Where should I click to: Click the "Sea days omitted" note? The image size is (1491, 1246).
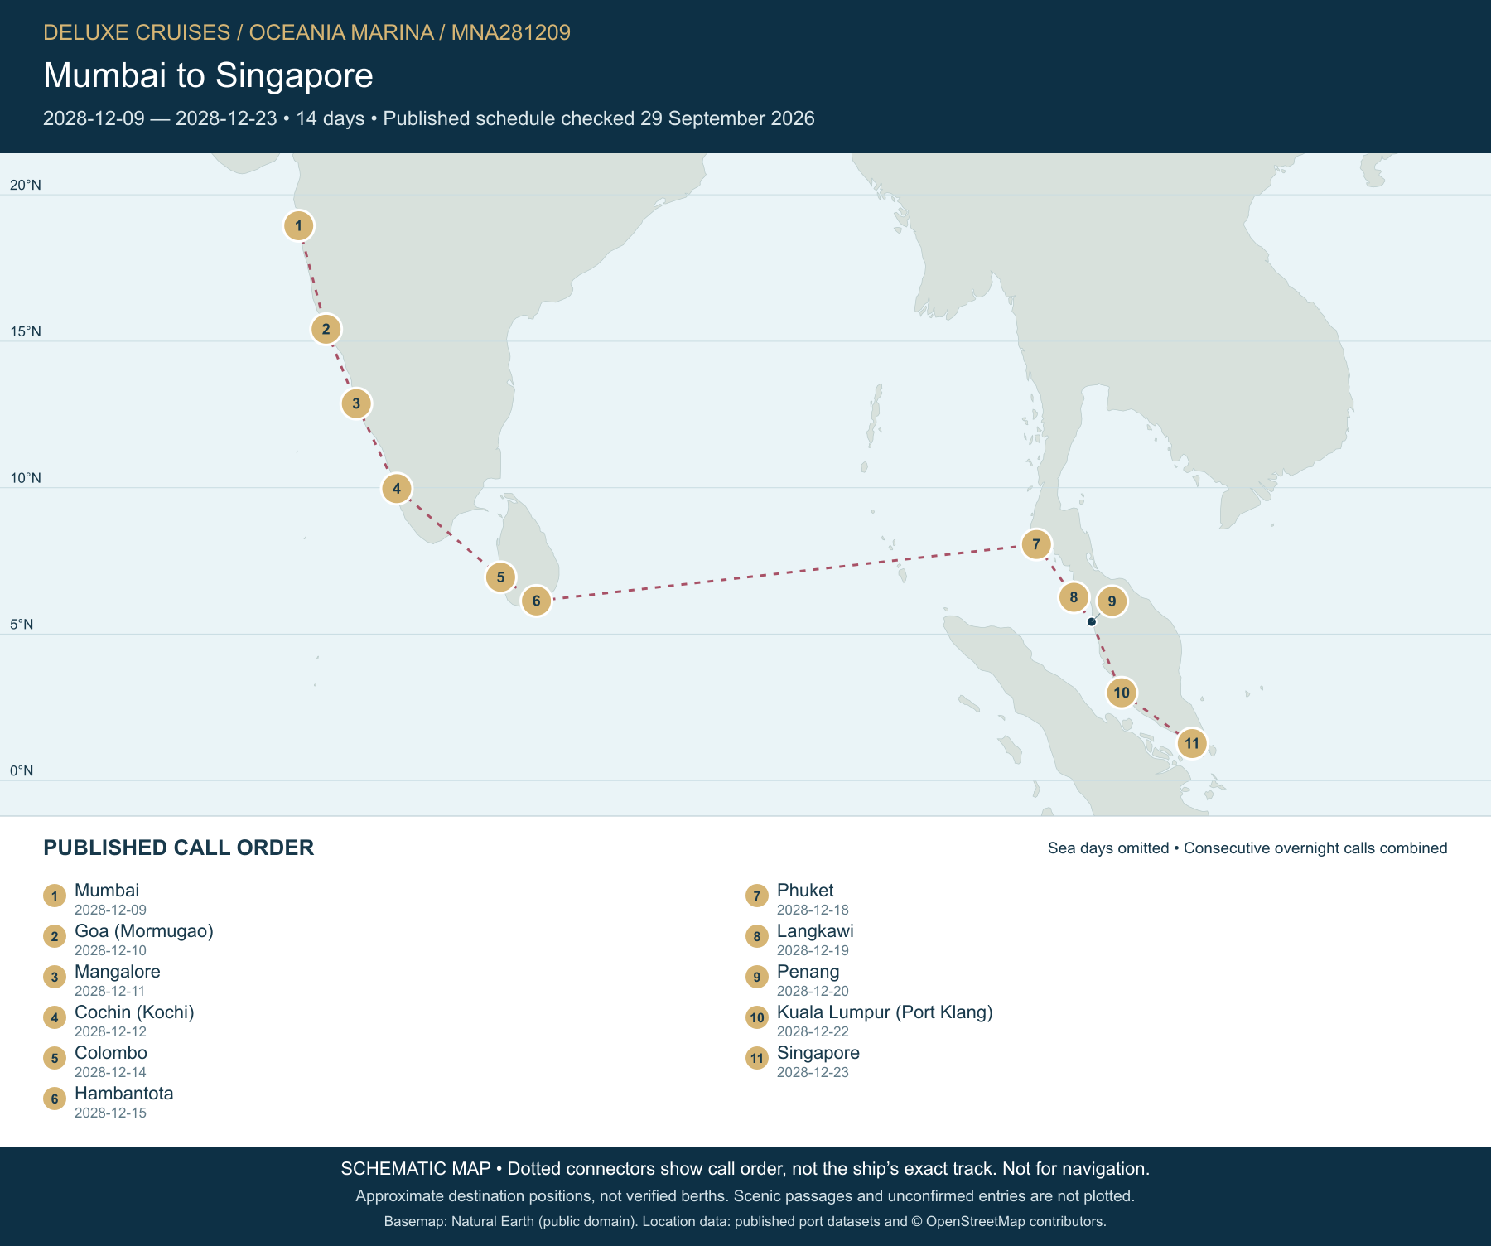[x=1108, y=848]
